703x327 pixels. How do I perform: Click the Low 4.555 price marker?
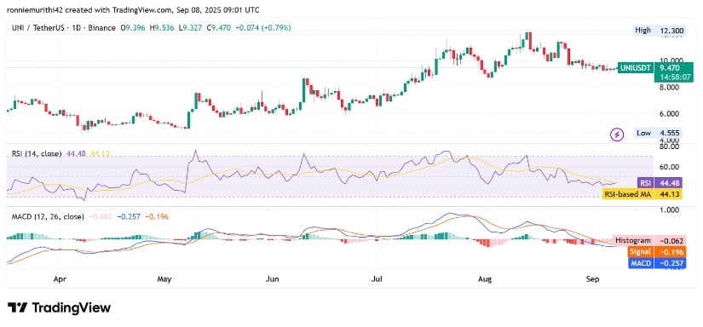pos(660,133)
